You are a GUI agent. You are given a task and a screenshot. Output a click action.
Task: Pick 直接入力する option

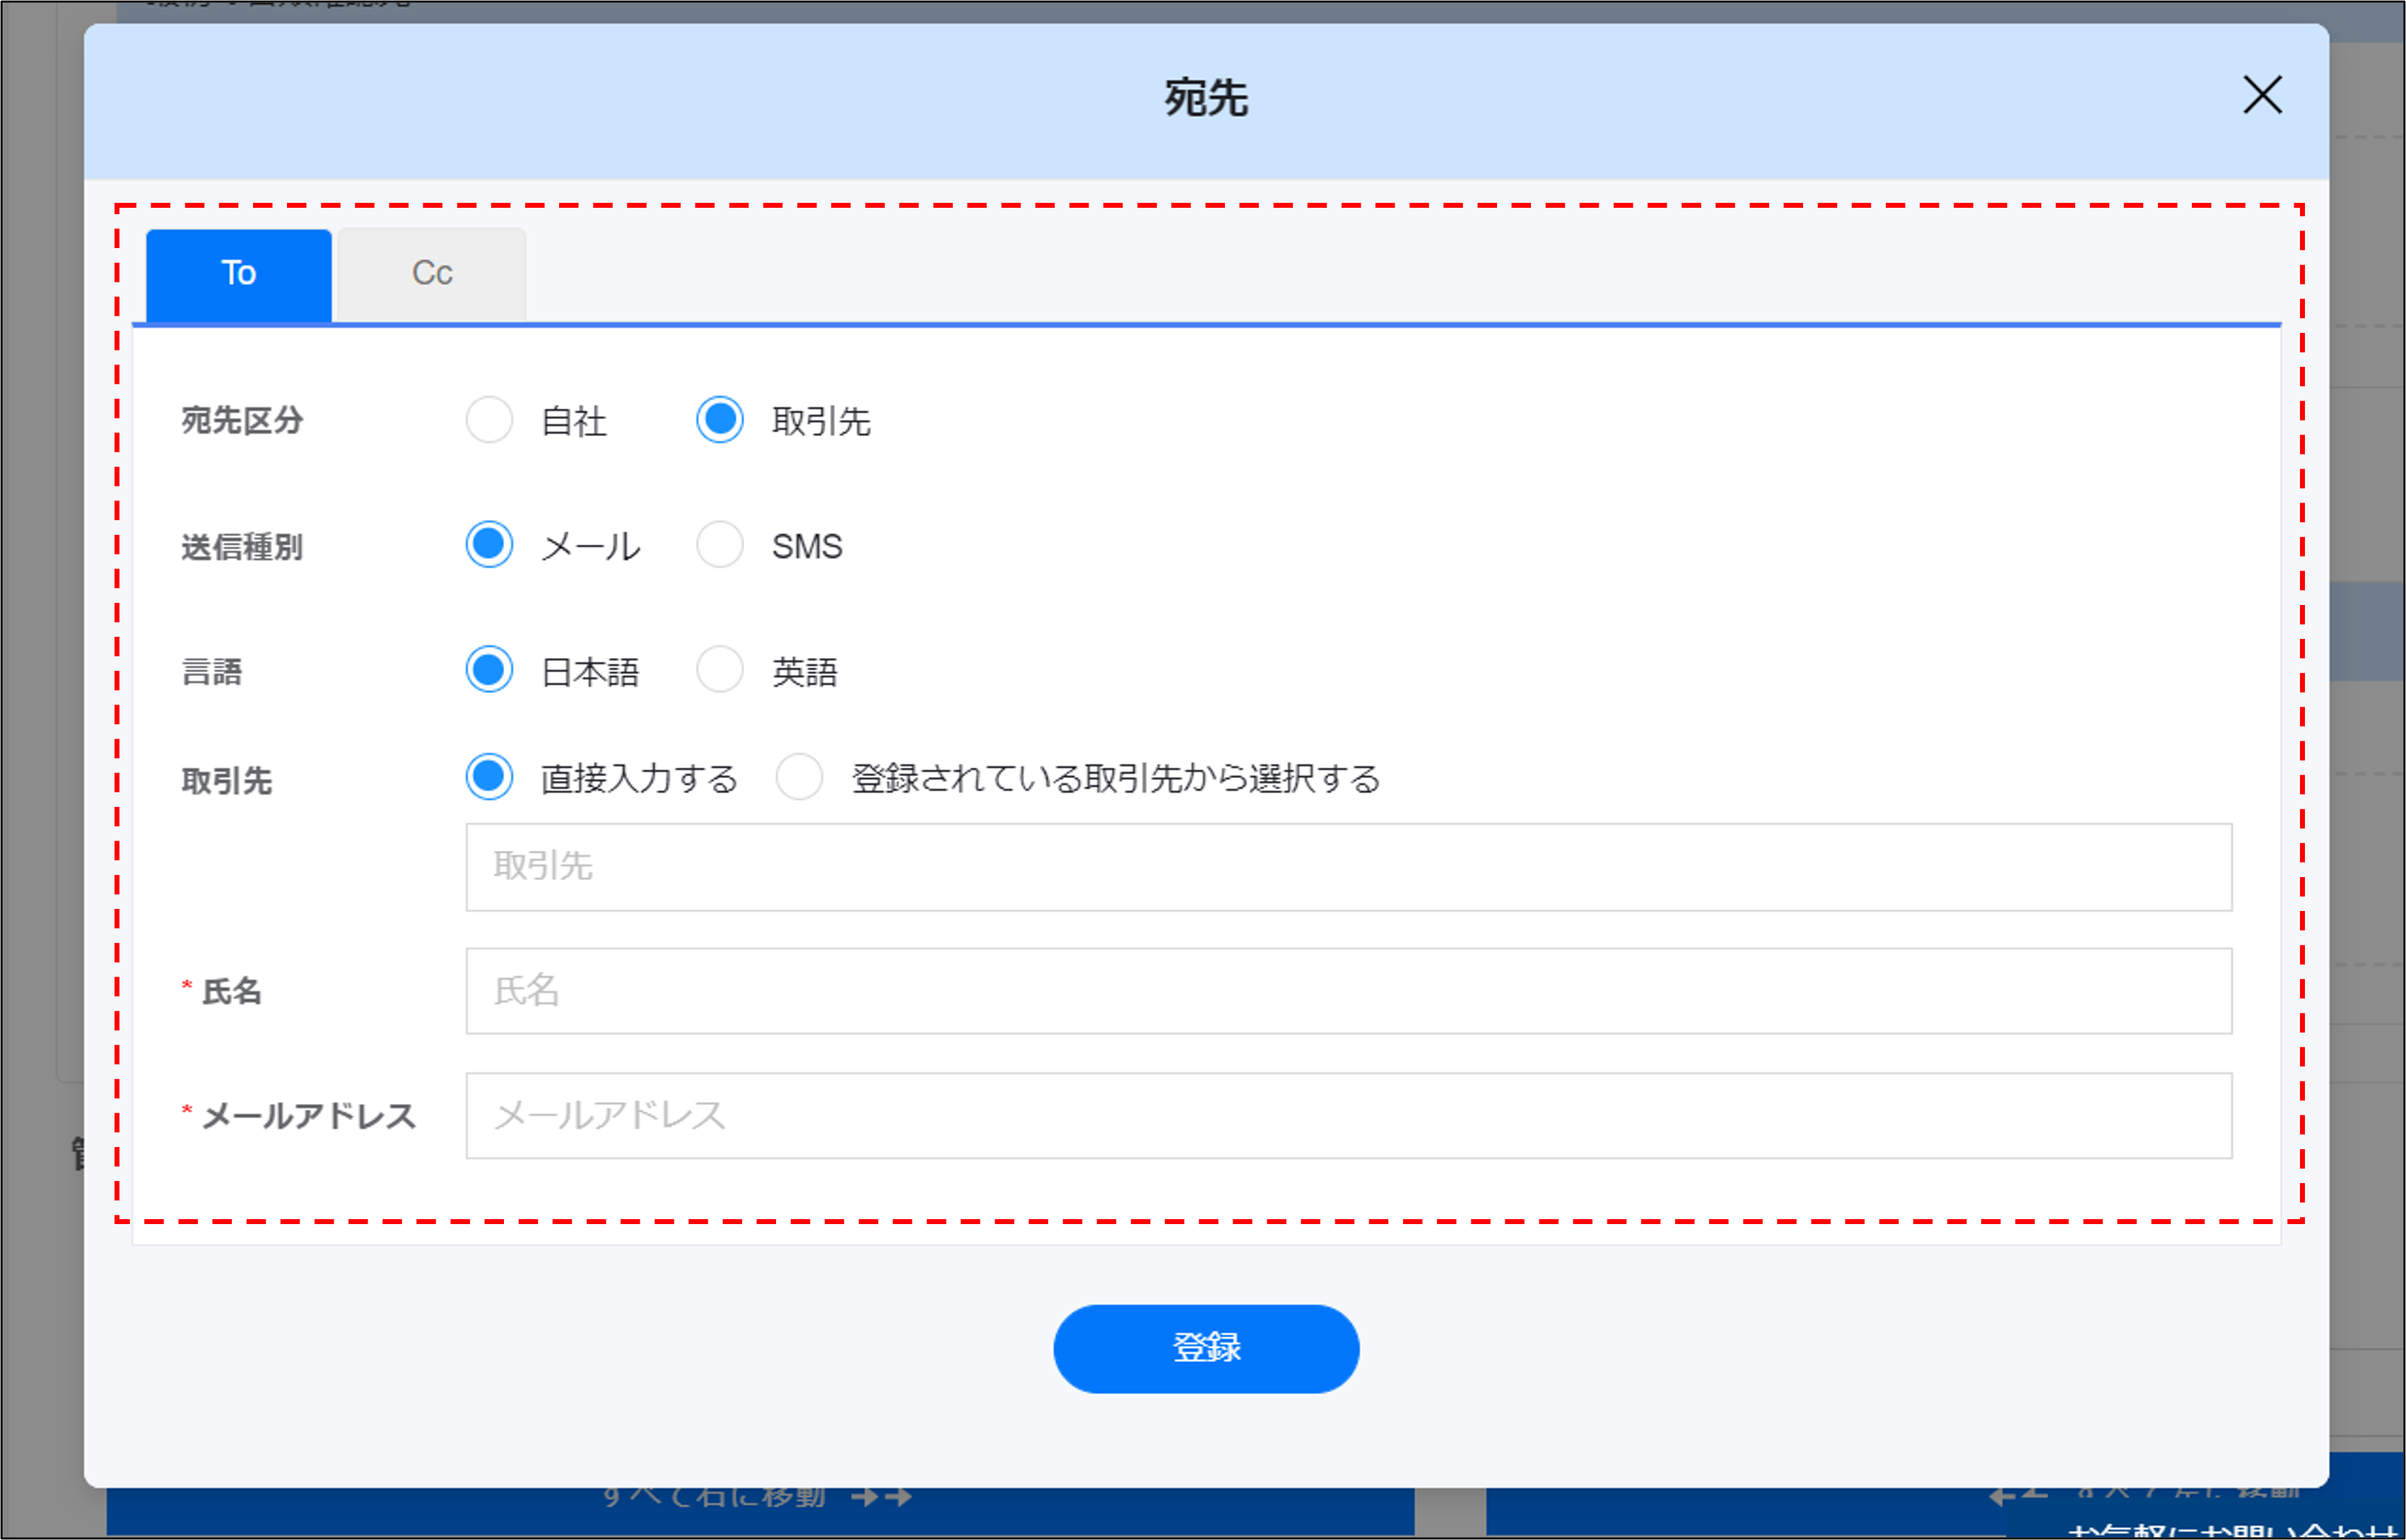tap(489, 777)
